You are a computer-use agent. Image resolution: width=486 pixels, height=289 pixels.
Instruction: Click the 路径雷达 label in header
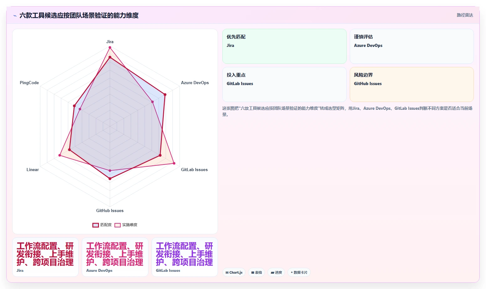[465, 15]
